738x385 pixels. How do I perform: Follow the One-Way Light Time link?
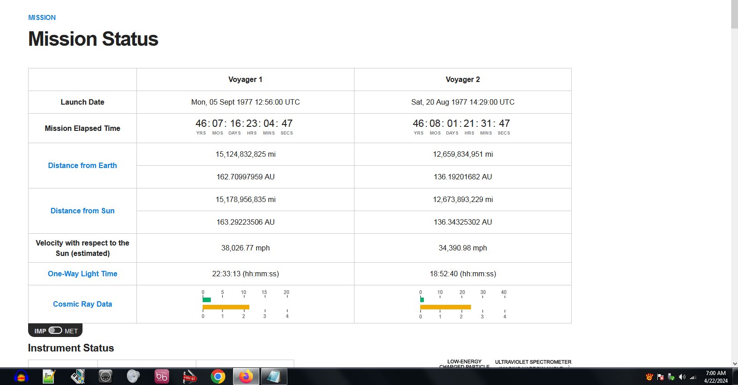tap(83, 274)
